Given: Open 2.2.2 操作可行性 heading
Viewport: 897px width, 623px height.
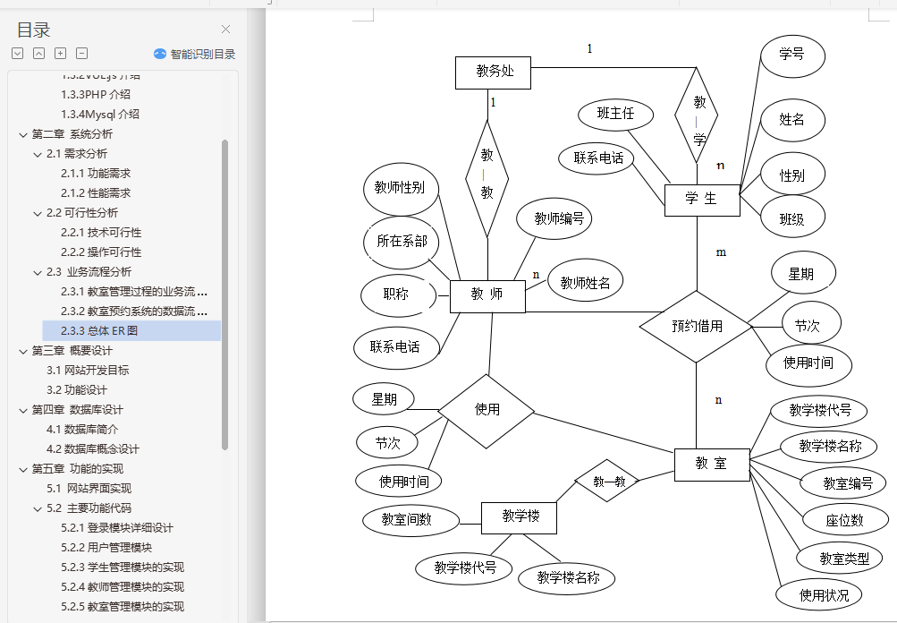Looking at the screenshot, I should point(101,252).
